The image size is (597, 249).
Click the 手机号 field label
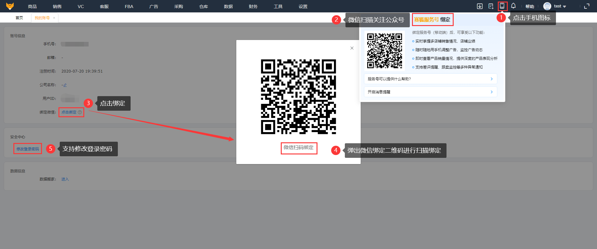pyautogui.click(x=50, y=44)
